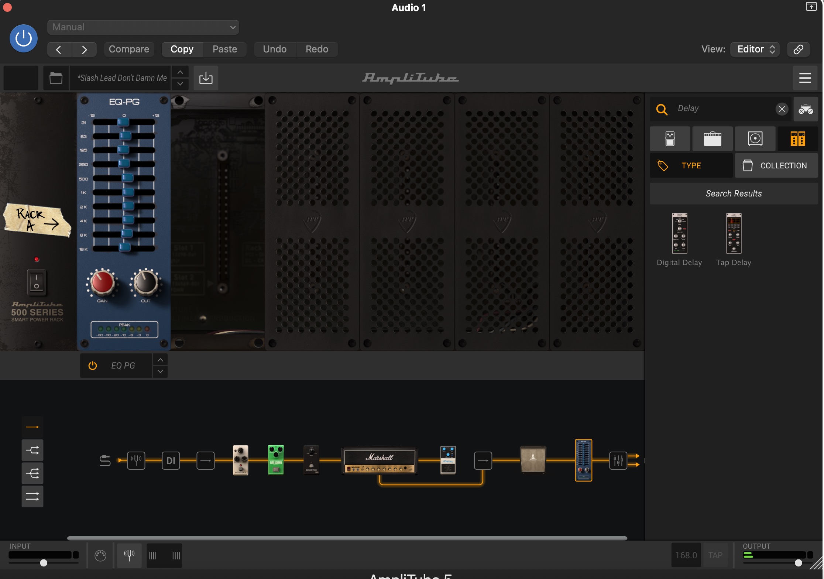This screenshot has height=579, width=824.
Task: Select the black booster pedal in chain
Action: pyautogui.click(x=311, y=460)
